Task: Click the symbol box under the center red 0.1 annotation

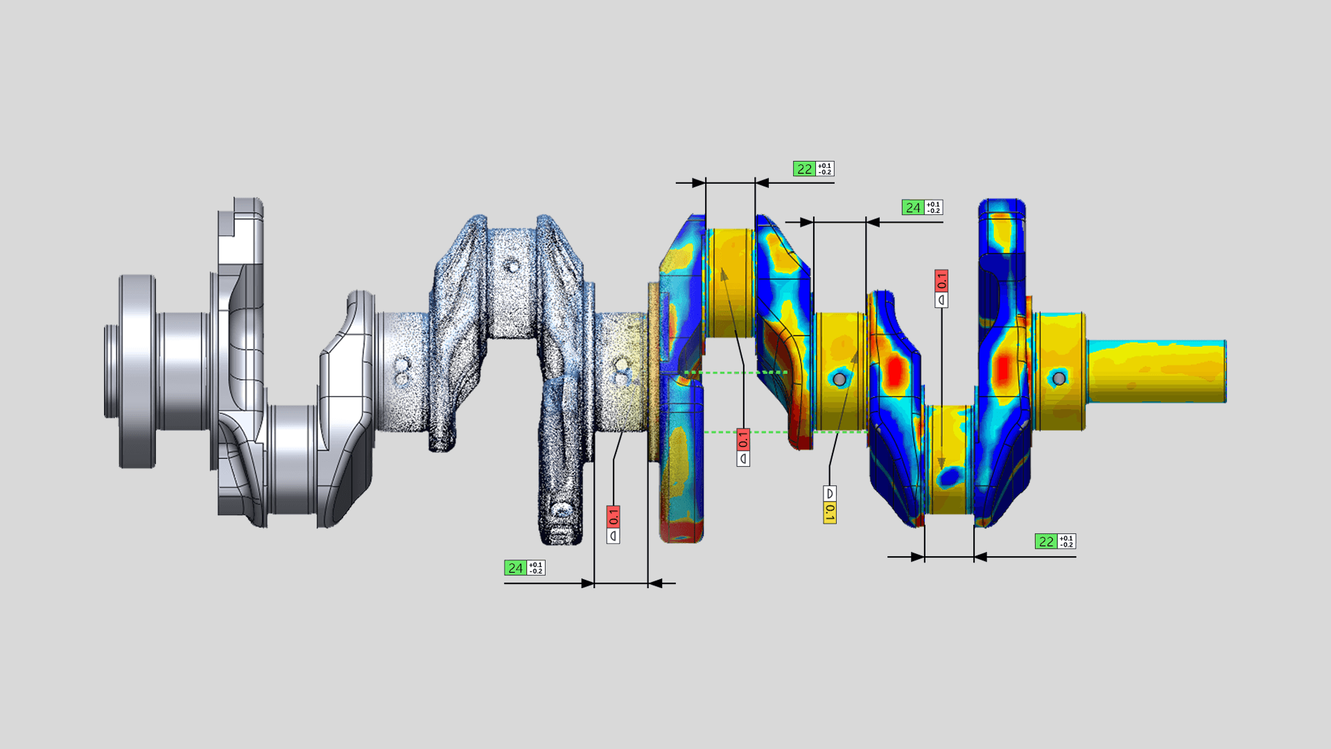Action: (x=743, y=458)
